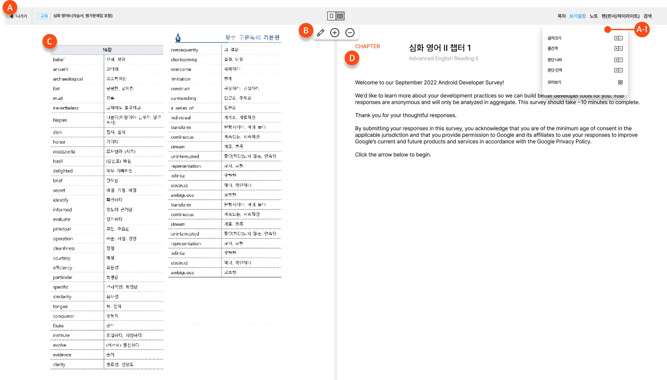Open 펜(판서/하이라이트) pen menu
The width and height of the screenshot is (667, 380).
click(620, 16)
